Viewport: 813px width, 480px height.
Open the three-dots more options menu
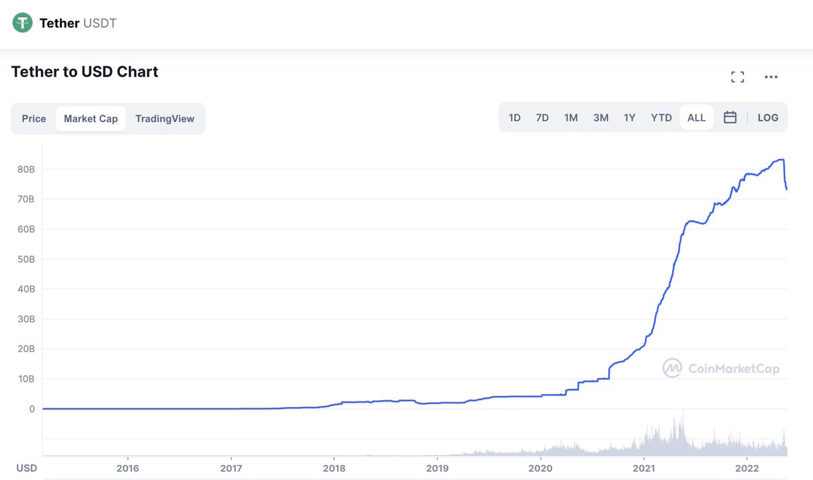(x=771, y=77)
